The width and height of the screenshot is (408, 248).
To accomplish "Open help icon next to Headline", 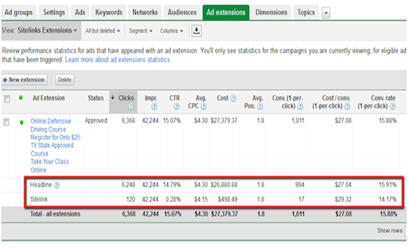I will point(57,185).
